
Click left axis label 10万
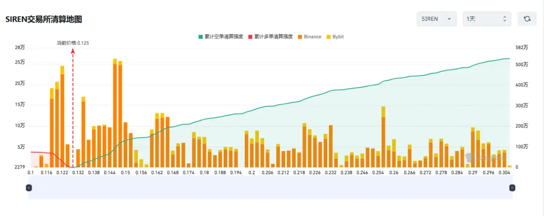click(x=20, y=126)
